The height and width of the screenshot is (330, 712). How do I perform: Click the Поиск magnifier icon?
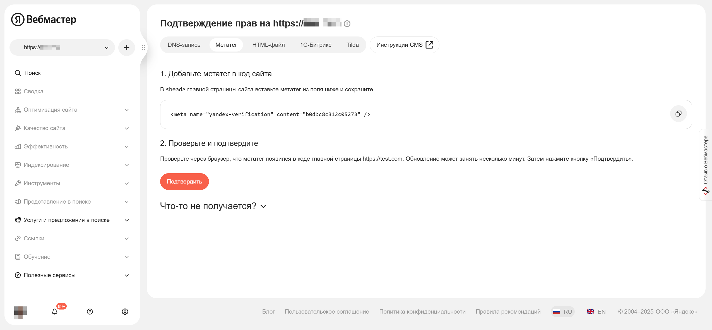pos(18,73)
